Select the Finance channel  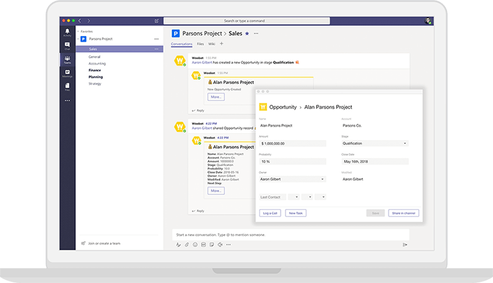[95, 70]
